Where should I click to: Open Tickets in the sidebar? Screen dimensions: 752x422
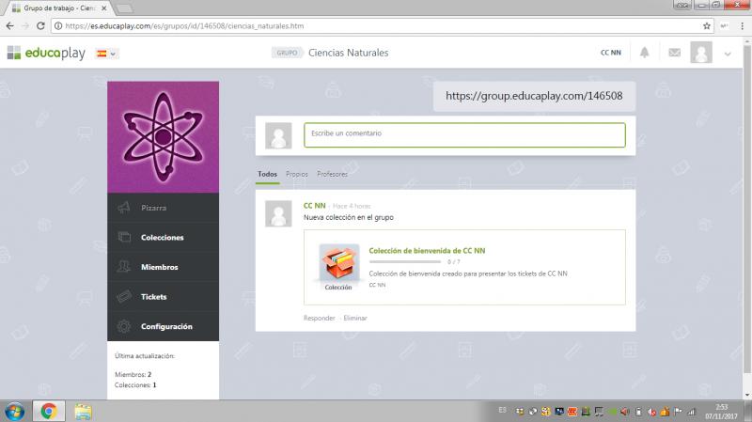(163, 297)
